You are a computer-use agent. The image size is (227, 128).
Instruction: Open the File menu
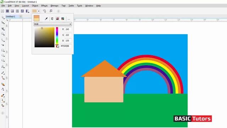pos(3,6)
